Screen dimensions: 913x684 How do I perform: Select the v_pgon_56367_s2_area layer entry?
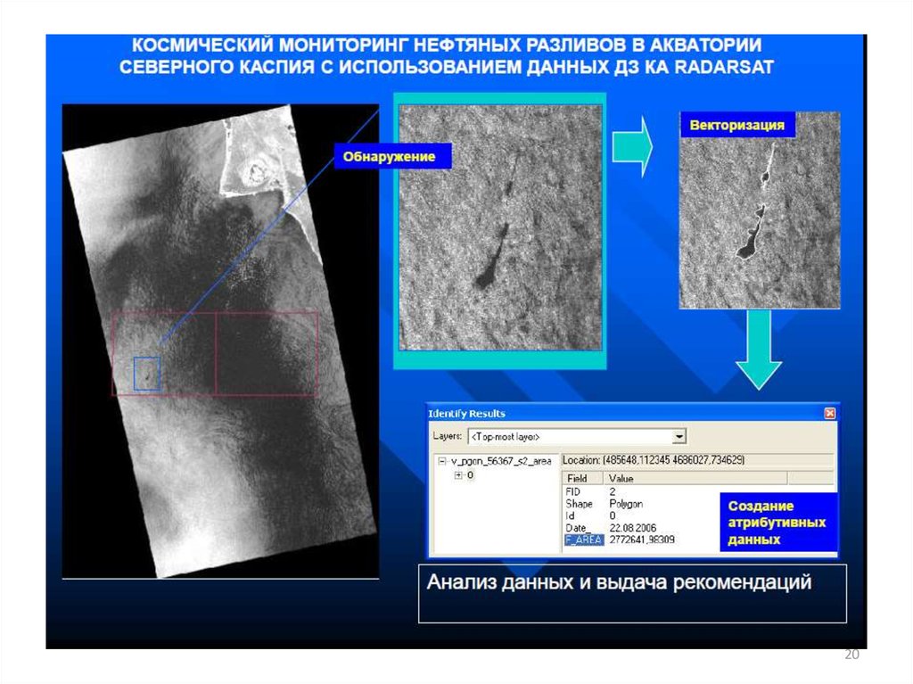tap(501, 461)
